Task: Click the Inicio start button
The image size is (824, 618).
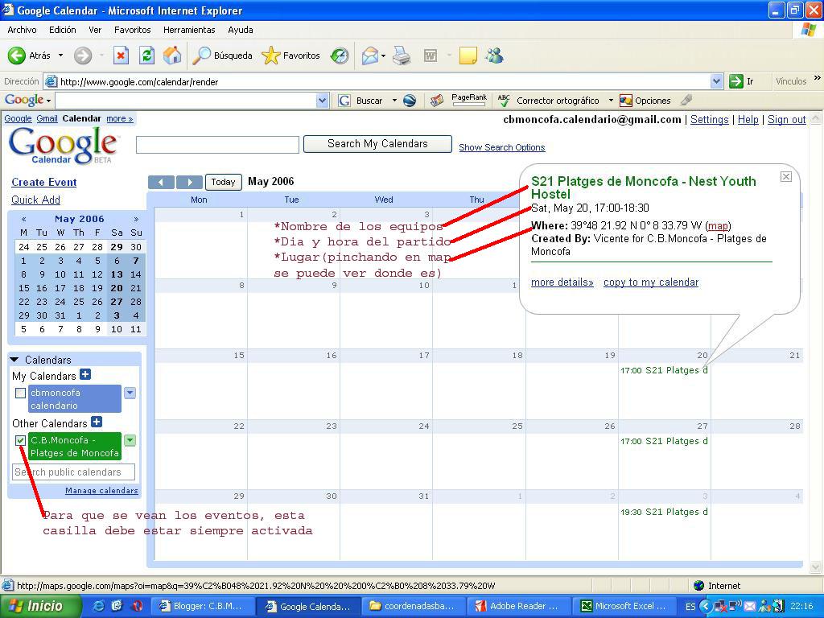Action: [x=39, y=606]
